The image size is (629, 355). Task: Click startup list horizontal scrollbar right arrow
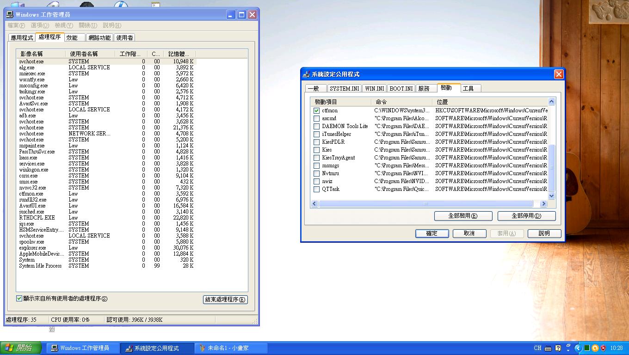[543, 204]
